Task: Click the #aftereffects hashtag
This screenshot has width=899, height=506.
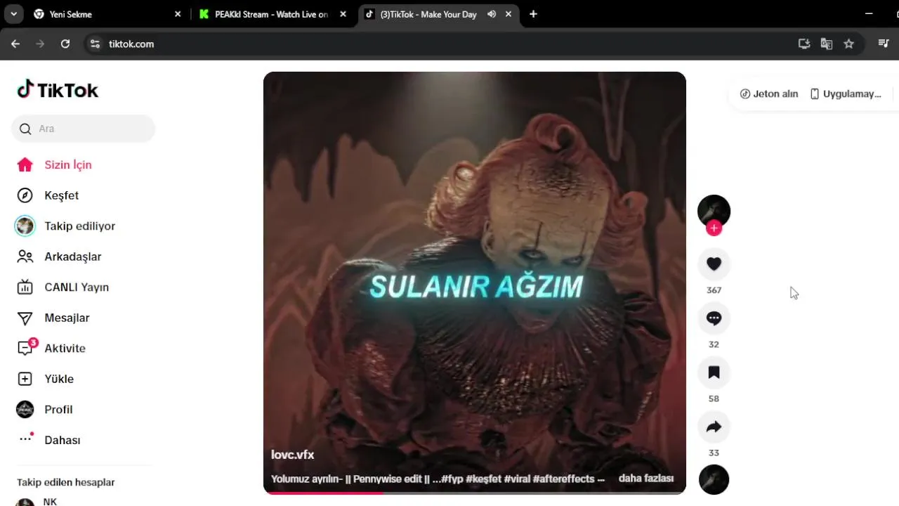Action: click(x=564, y=479)
